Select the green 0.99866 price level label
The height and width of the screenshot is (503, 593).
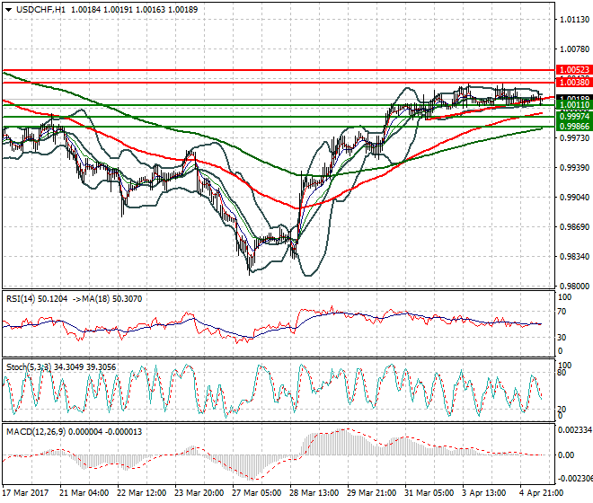pyautogui.click(x=574, y=127)
